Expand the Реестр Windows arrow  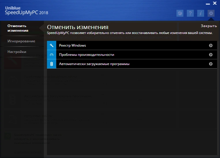point(210,45)
